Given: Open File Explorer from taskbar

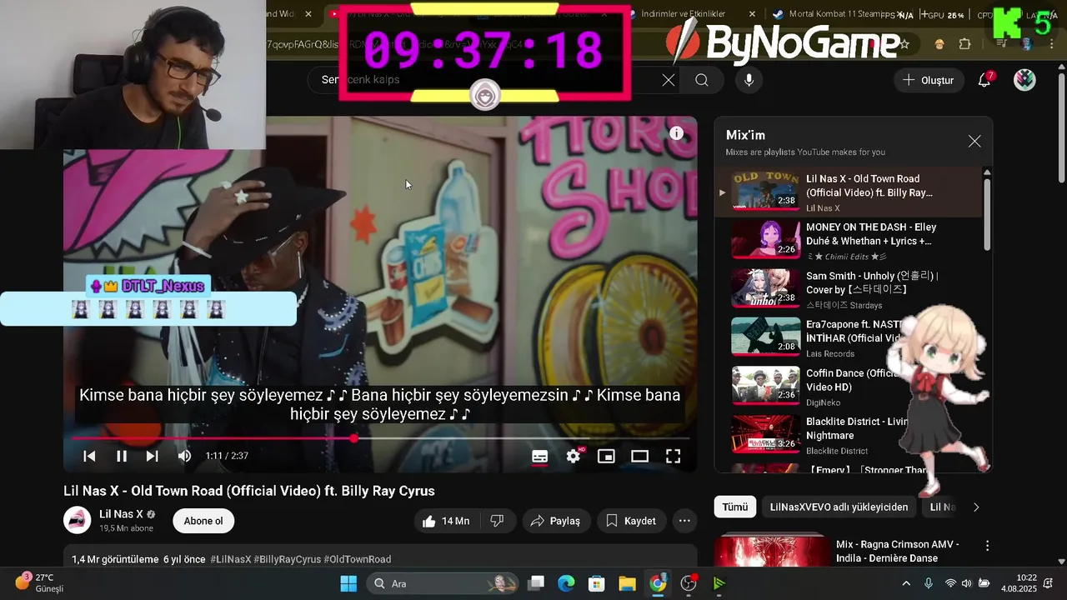Looking at the screenshot, I should [627, 583].
